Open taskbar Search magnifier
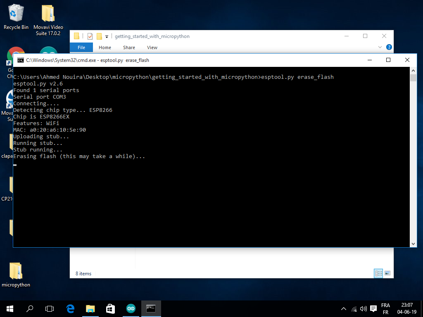Viewport: 423px width, 317px height. [30, 309]
